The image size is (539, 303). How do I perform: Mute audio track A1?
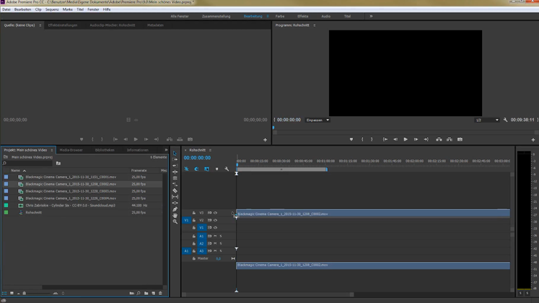point(215,236)
